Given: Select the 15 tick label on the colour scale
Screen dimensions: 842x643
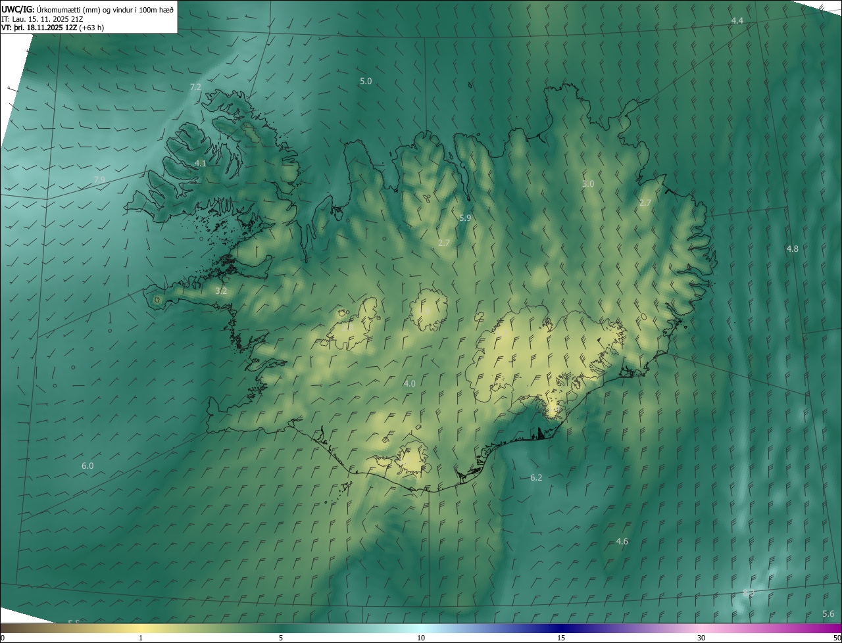Looking at the screenshot, I should (x=561, y=638).
